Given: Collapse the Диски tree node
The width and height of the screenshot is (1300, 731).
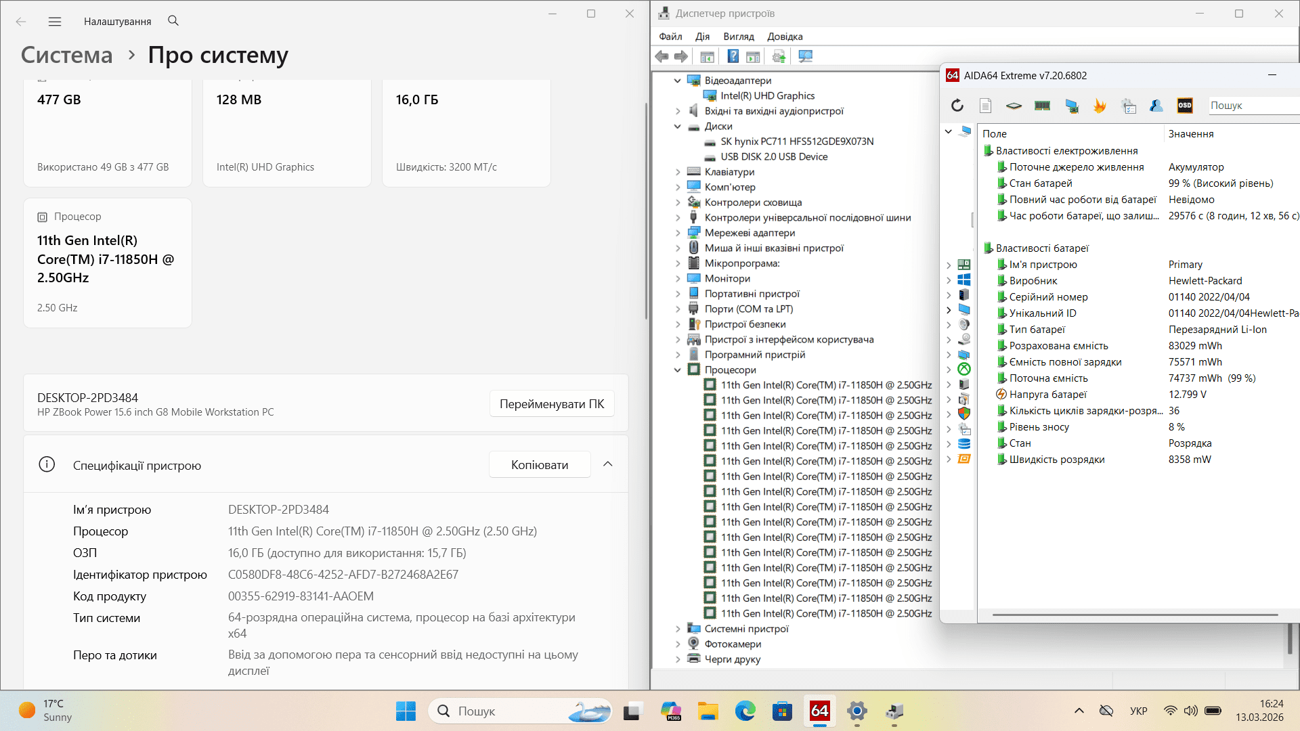Looking at the screenshot, I should 678,127.
